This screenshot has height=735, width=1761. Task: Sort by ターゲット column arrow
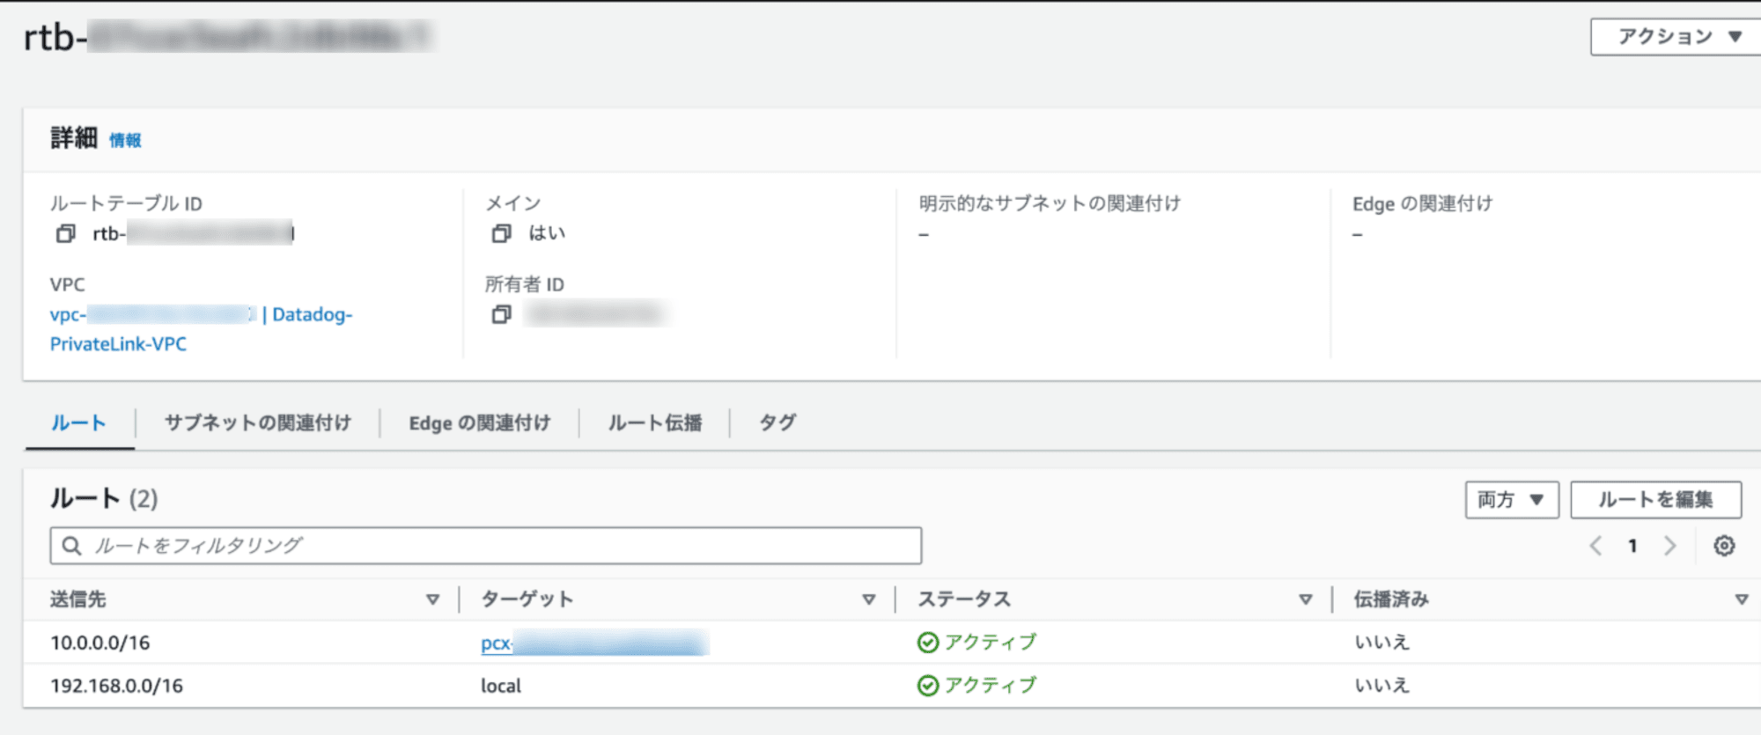click(x=869, y=599)
